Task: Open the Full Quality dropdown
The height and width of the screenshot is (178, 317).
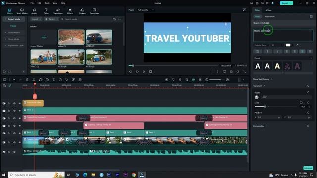Action: pos(145,10)
